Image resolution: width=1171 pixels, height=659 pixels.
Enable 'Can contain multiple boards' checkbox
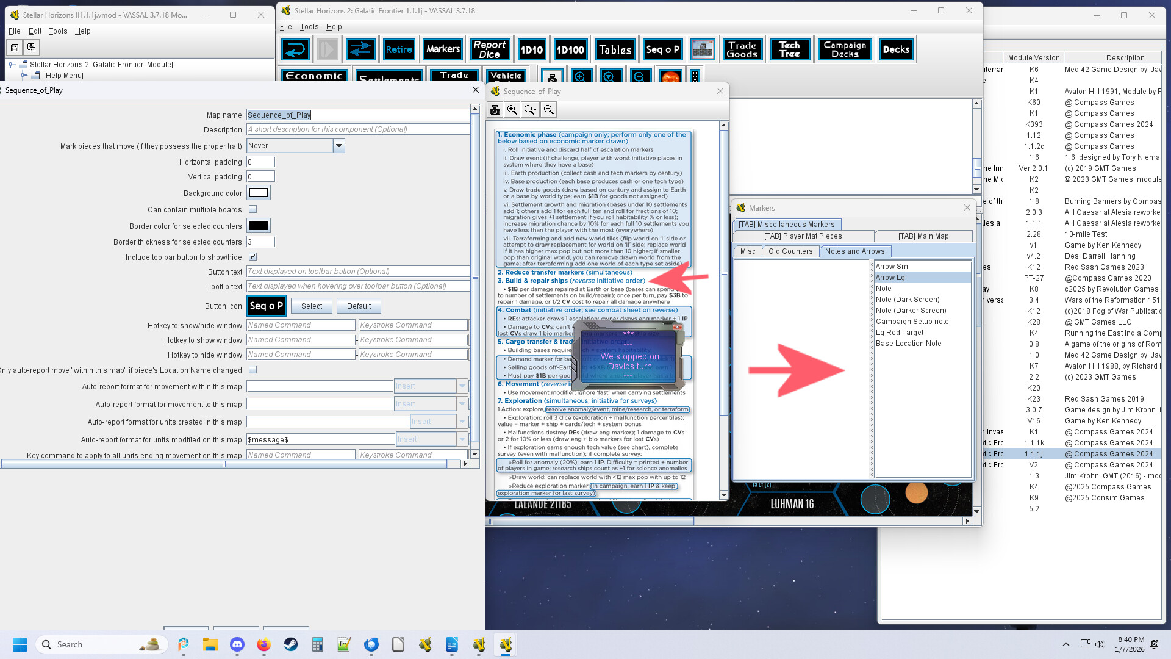point(253,209)
